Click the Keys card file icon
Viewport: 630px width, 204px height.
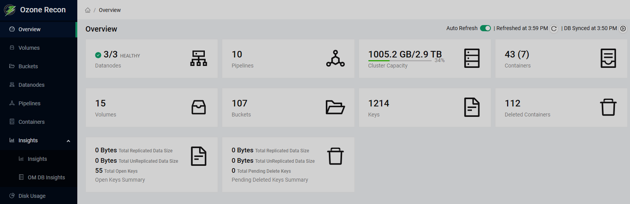472,107
